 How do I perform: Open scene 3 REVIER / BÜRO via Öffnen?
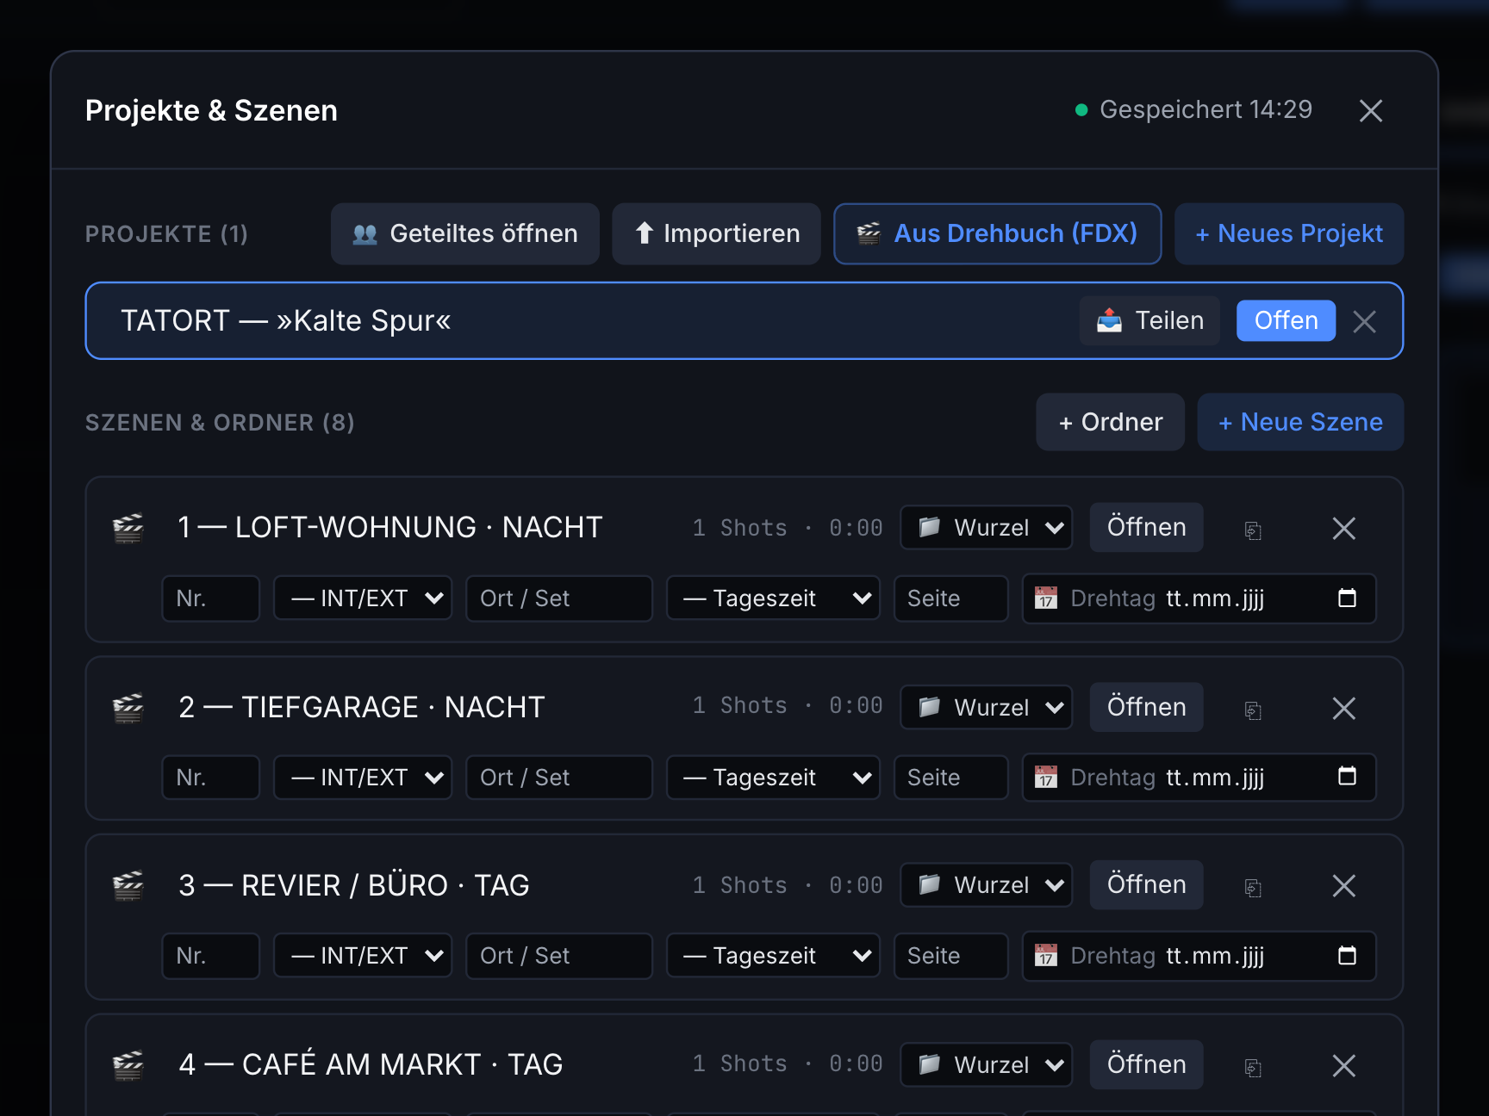(1147, 884)
